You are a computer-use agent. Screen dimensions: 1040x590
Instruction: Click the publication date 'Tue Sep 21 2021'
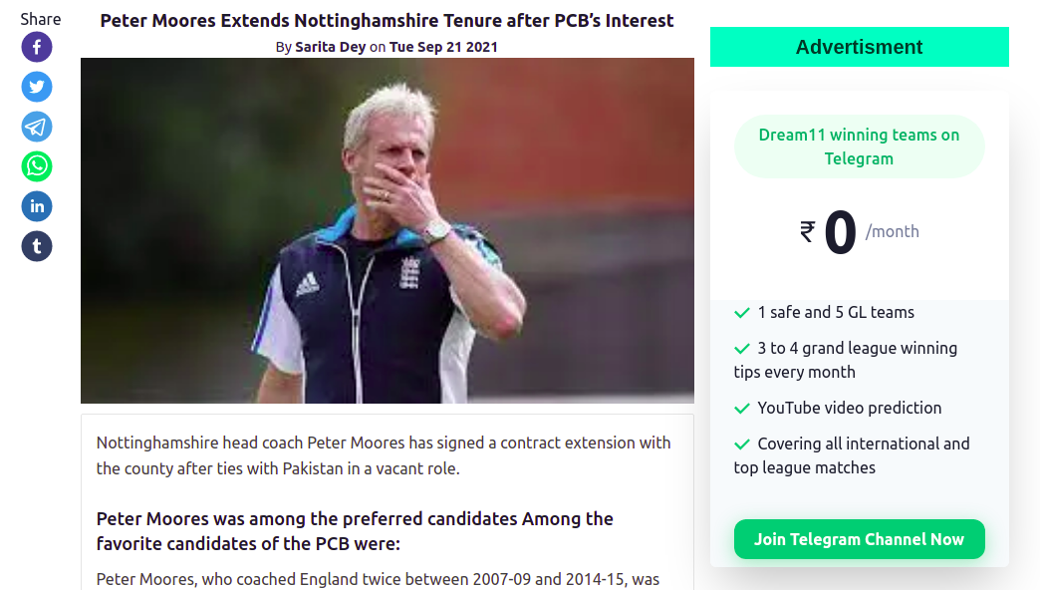click(443, 47)
